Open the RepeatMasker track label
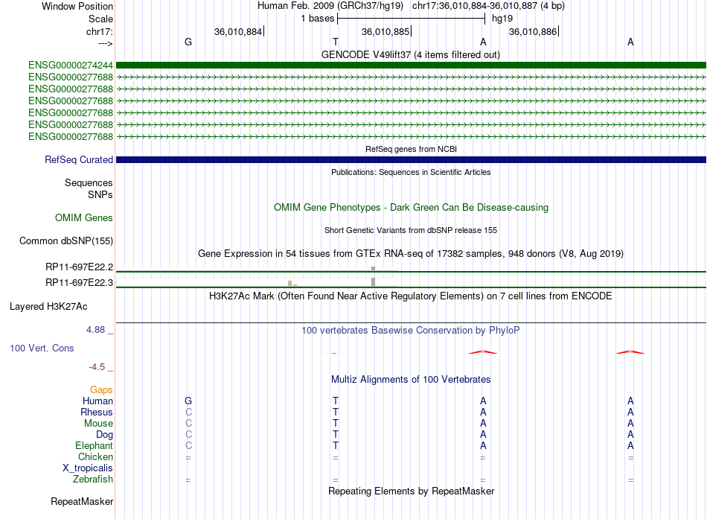Screen dimensions: 707x519 [82, 501]
